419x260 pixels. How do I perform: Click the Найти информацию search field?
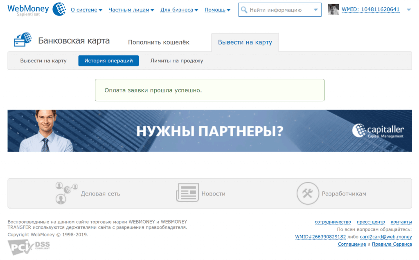tap(279, 10)
